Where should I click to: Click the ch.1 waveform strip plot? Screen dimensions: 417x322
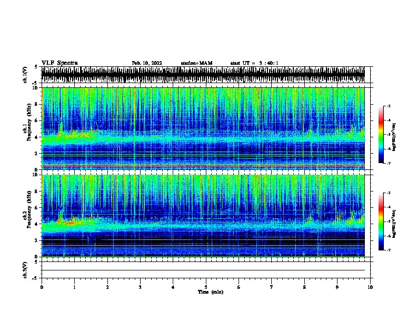(x=203, y=75)
